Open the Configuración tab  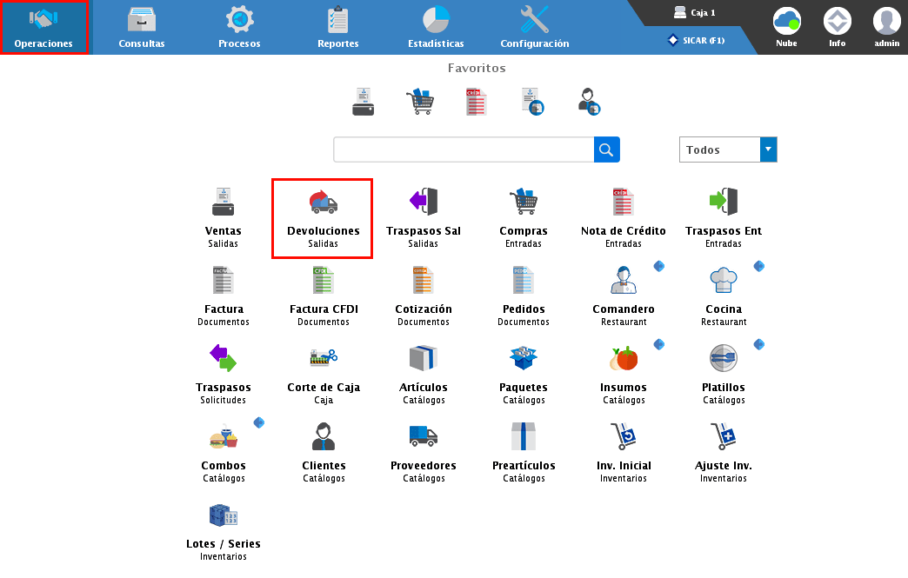click(x=534, y=27)
